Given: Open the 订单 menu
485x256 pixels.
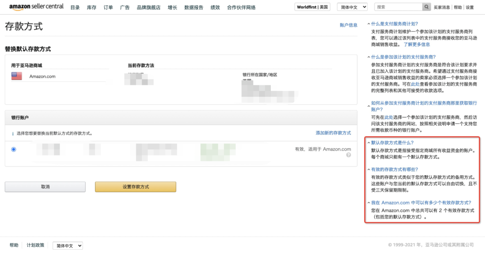Looking at the screenshot, I should [108, 8].
